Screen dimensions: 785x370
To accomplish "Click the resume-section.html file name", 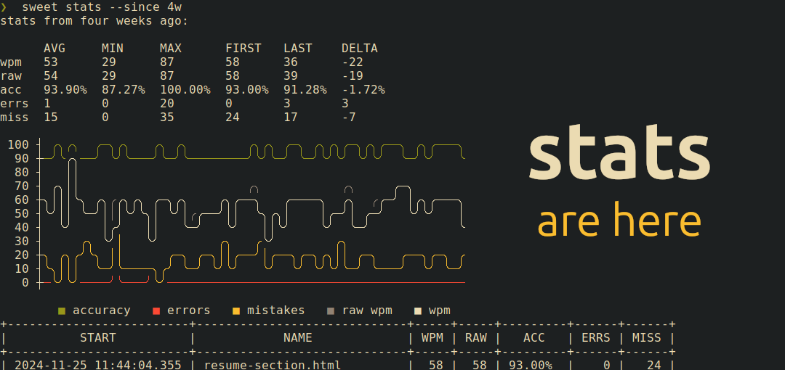I will pos(272,365).
